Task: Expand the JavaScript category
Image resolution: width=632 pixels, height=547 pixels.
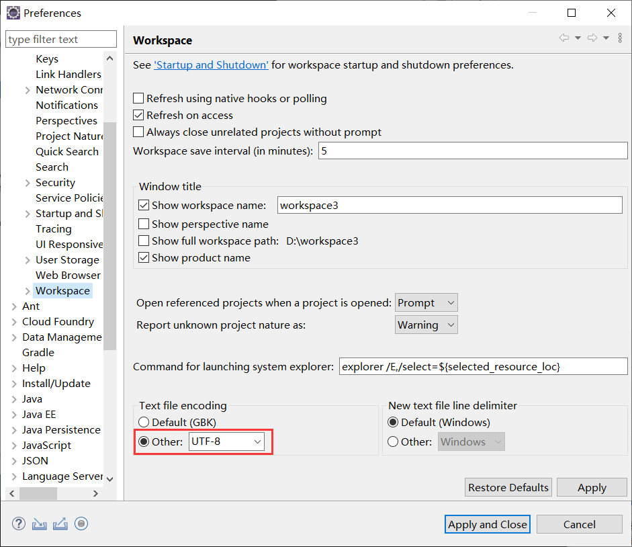Action: pyautogui.click(x=14, y=446)
